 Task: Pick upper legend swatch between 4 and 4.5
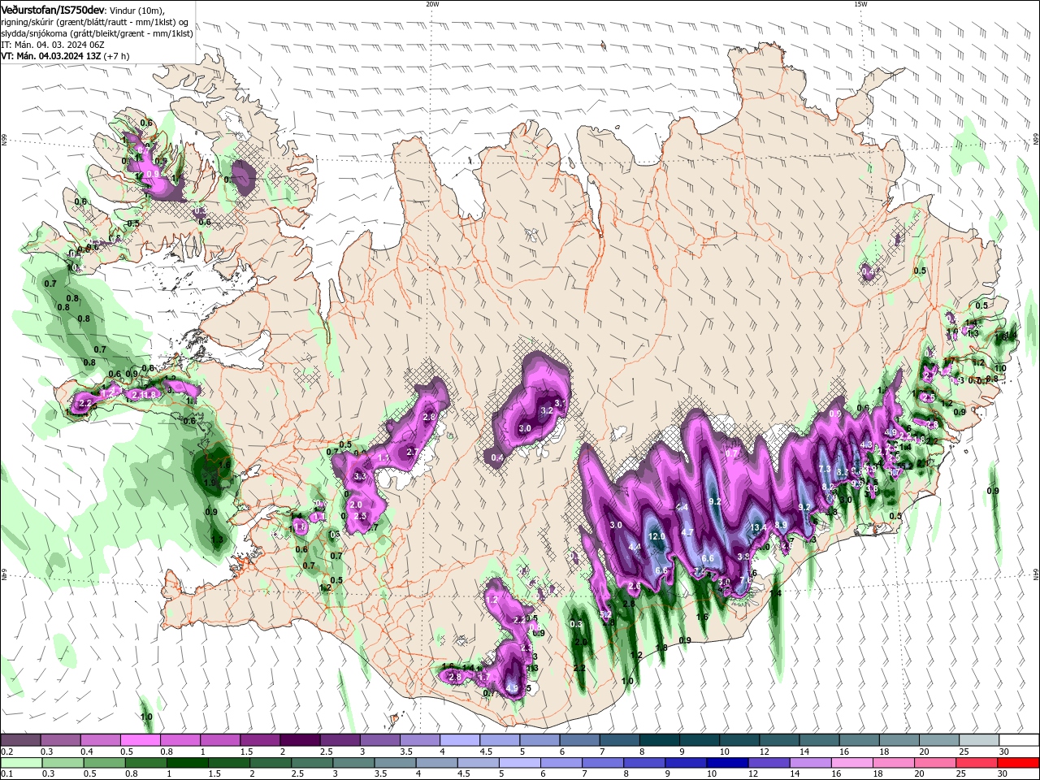tap(459, 739)
